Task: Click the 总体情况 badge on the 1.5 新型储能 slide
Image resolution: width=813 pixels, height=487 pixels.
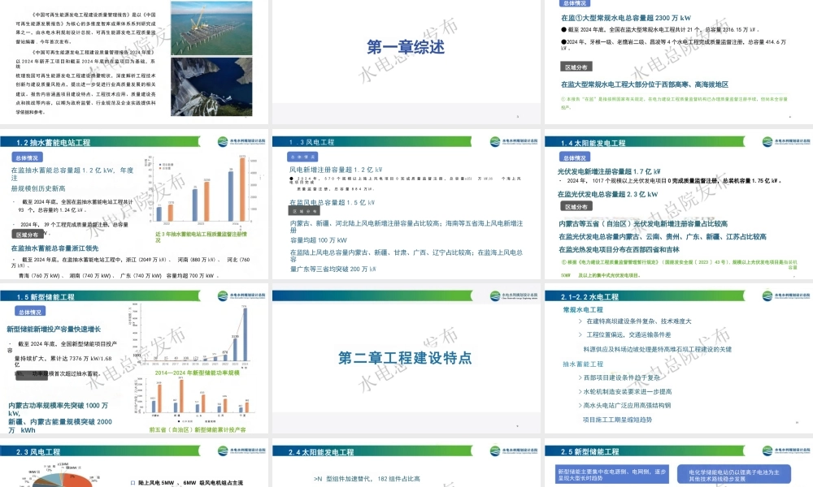Action: (x=30, y=312)
